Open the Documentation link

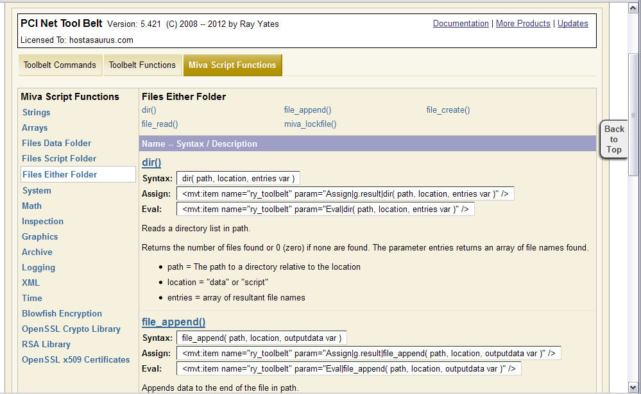tap(461, 23)
